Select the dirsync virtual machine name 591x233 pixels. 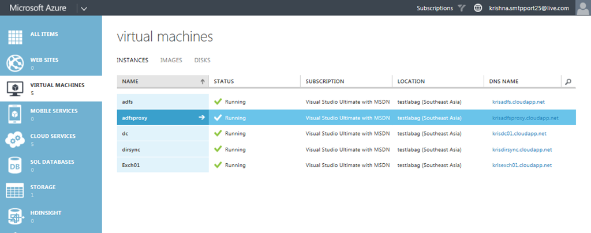click(x=131, y=149)
